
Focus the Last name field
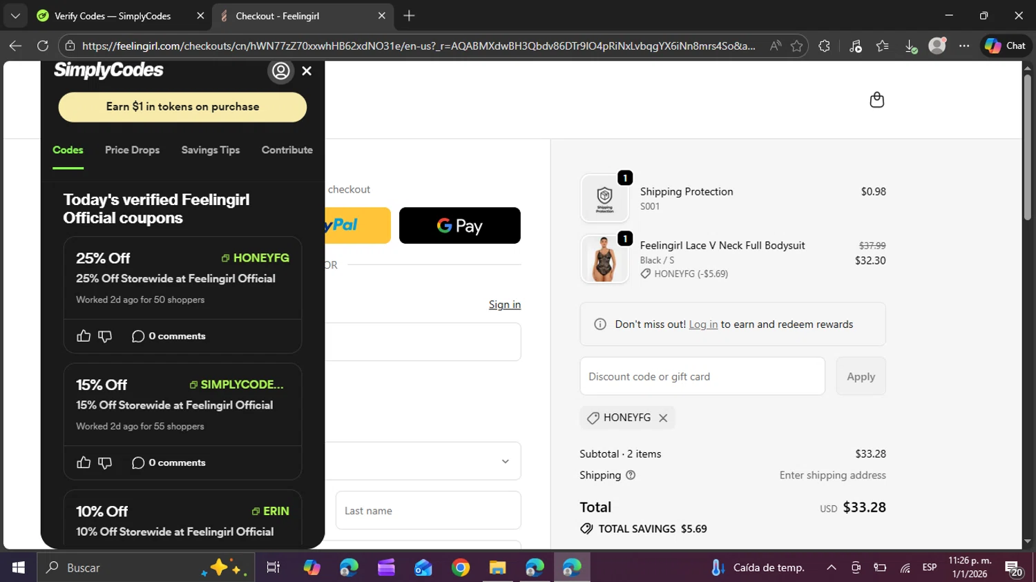(x=428, y=510)
